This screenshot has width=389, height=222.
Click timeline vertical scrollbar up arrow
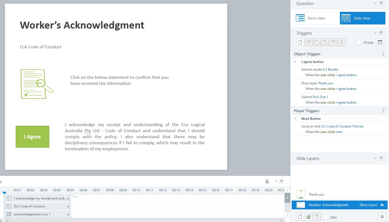click(x=287, y=190)
